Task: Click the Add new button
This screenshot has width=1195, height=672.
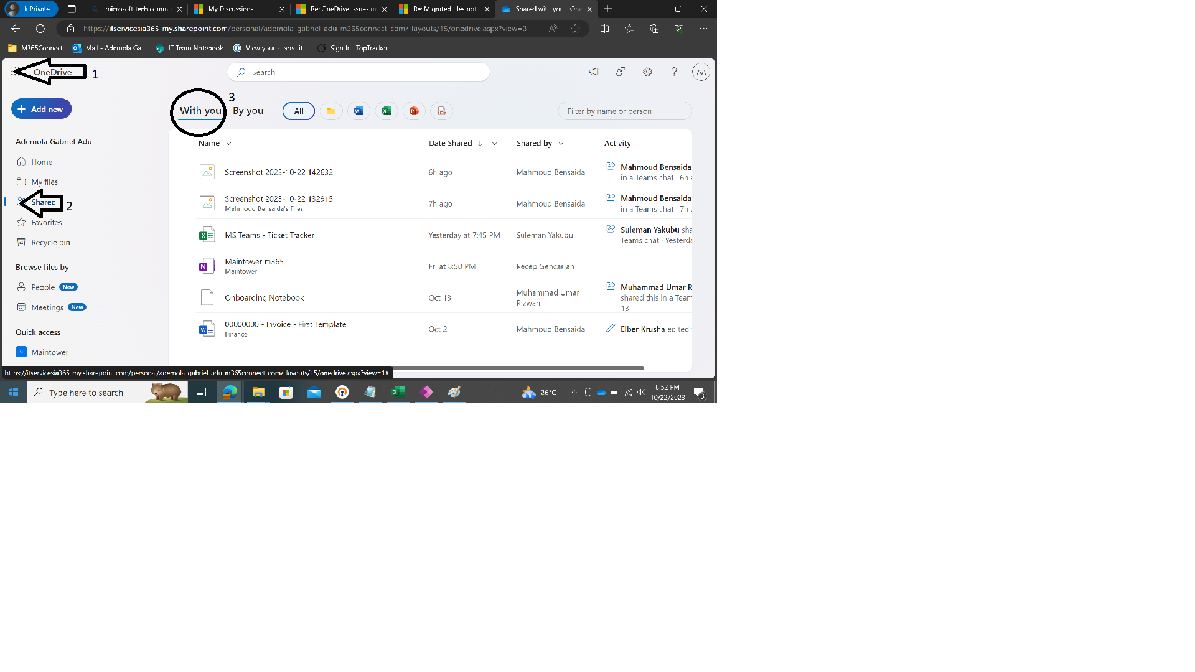Action: (41, 109)
